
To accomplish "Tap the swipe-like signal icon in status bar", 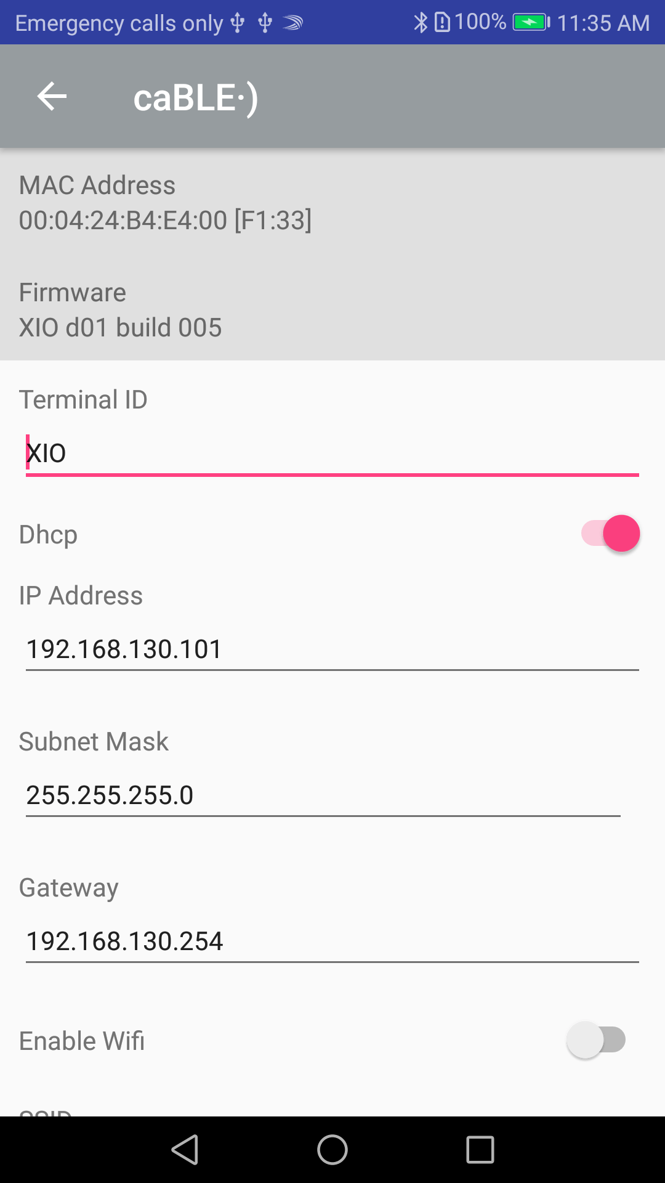I will [x=292, y=23].
